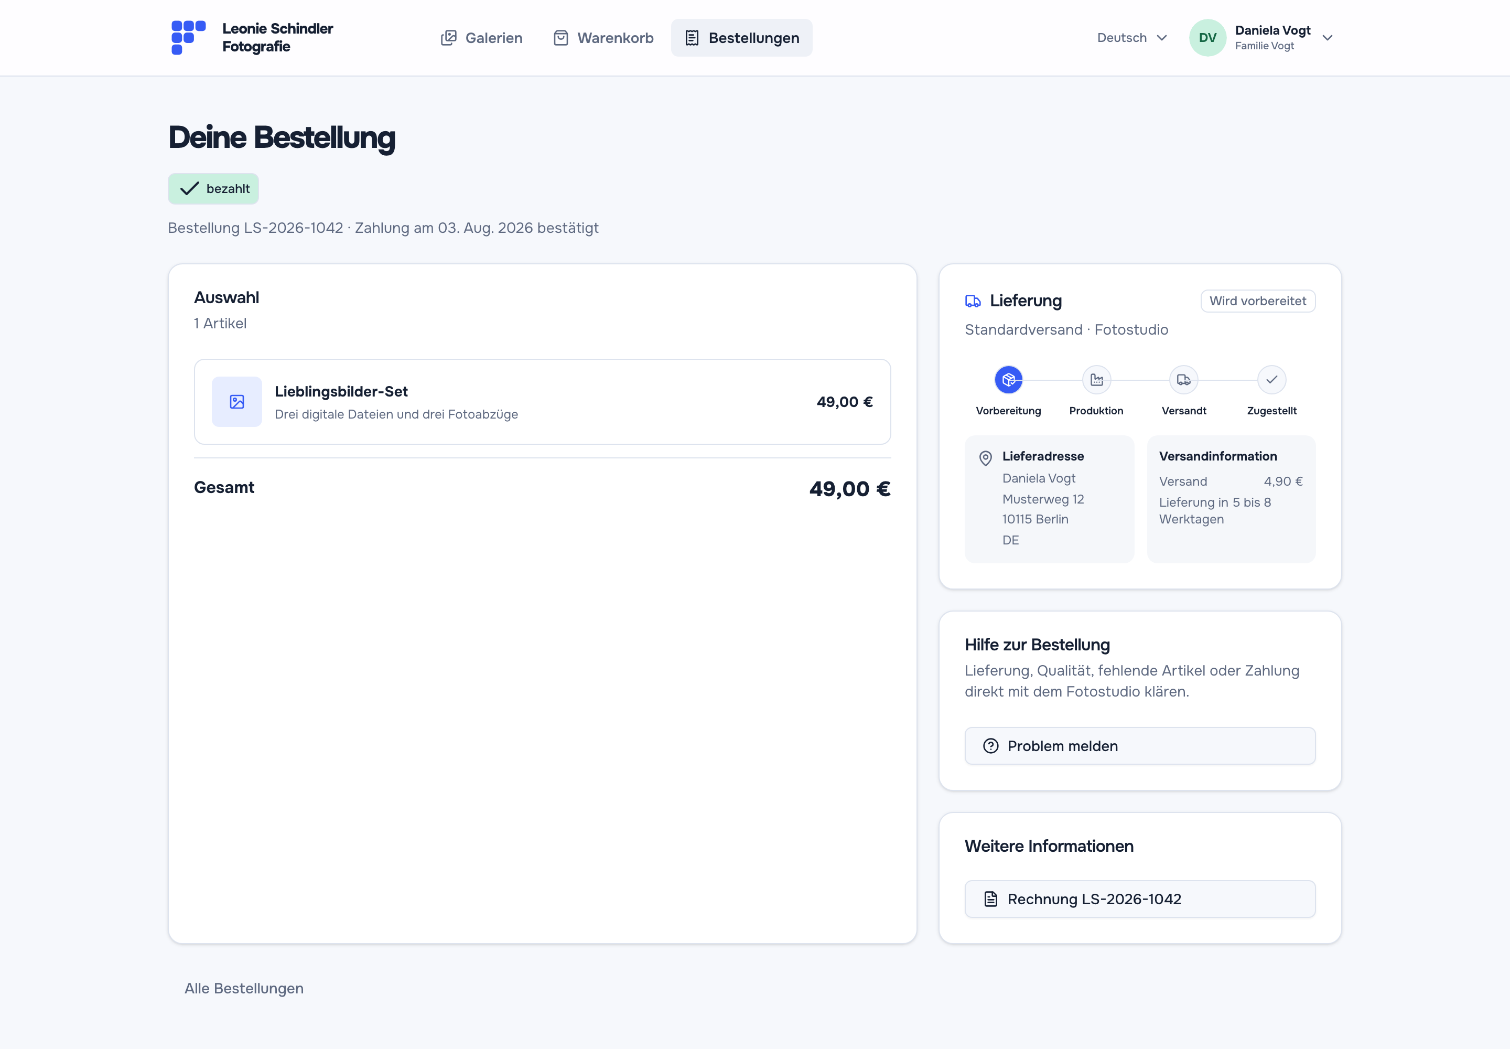This screenshot has height=1049, width=1510.
Task: Click the checkmark in the bezahlt badge
Action: (189, 189)
